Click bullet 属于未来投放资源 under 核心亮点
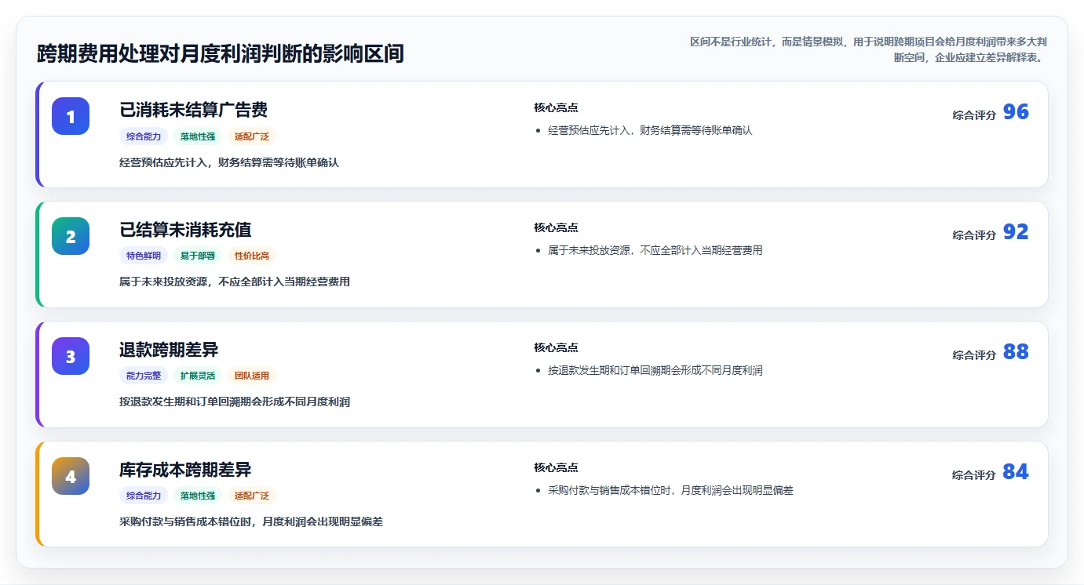Image resolution: width=1084 pixels, height=585 pixels. click(x=655, y=250)
